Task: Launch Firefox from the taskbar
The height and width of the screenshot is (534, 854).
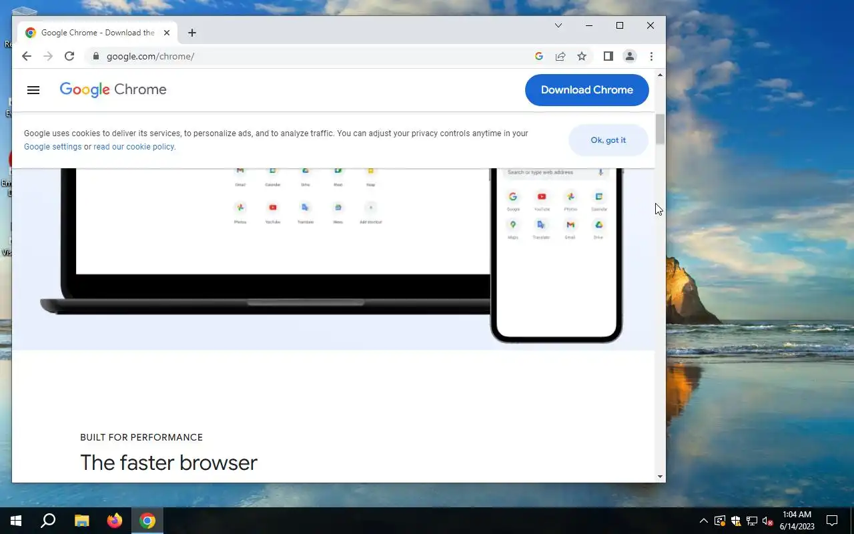Action: pyautogui.click(x=115, y=521)
